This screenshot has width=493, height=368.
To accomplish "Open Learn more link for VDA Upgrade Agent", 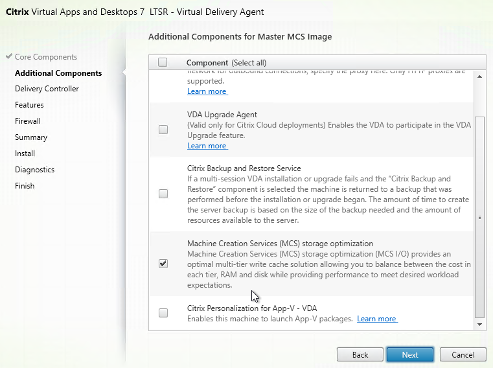I will pyautogui.click(x=207, y=146).
